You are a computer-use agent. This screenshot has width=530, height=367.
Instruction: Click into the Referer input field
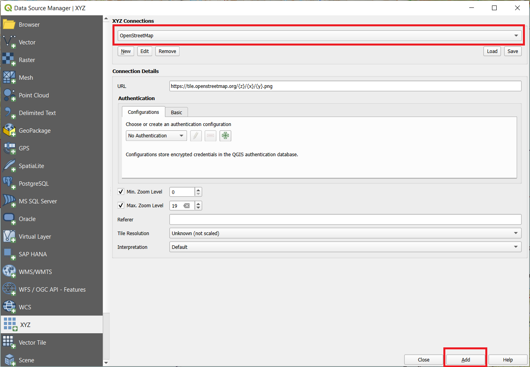(x=345, y=219)
